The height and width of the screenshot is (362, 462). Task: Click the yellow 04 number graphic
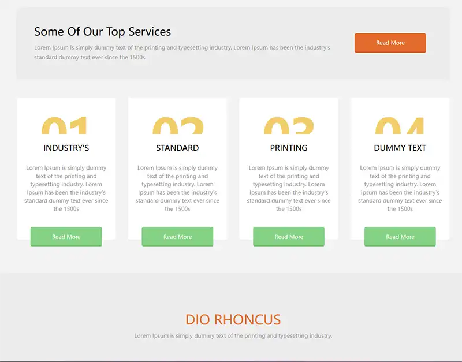(x=400, y=125)
